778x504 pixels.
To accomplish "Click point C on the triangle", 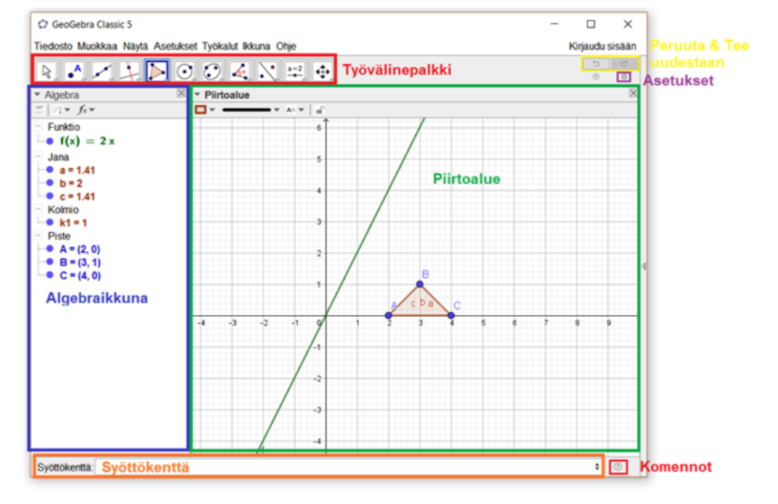I will 451,315.
